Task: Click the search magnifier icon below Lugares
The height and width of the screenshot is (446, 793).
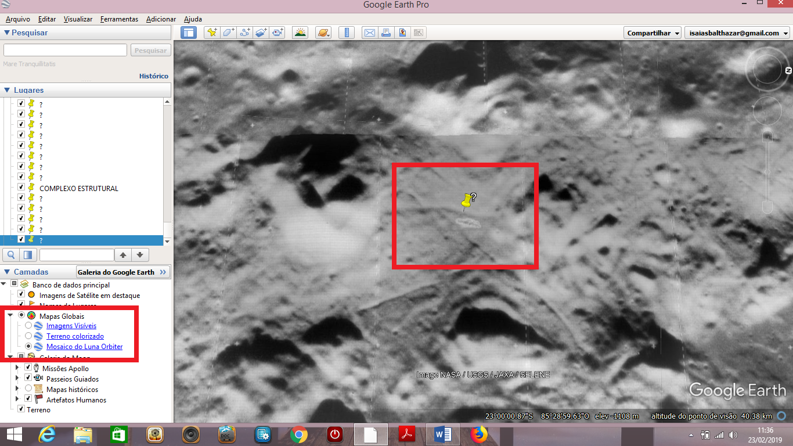Action: pos(10,254)
